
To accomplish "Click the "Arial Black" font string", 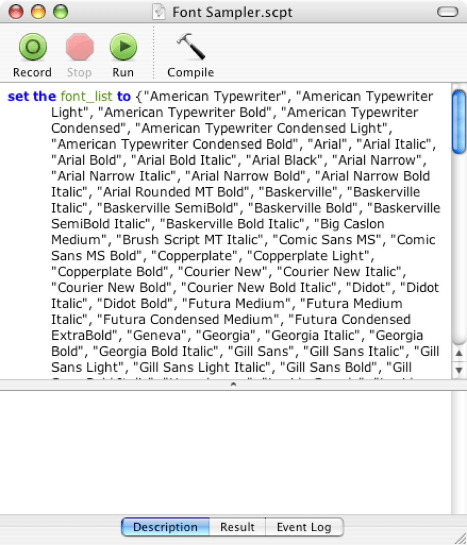I will coord(285,160).
